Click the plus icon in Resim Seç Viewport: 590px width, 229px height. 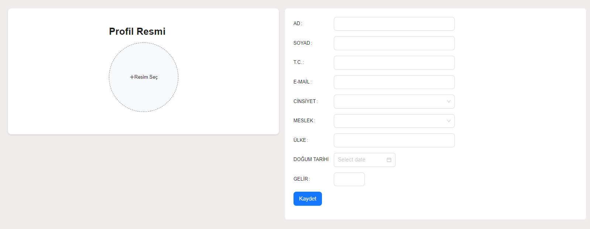coord(132,77)
